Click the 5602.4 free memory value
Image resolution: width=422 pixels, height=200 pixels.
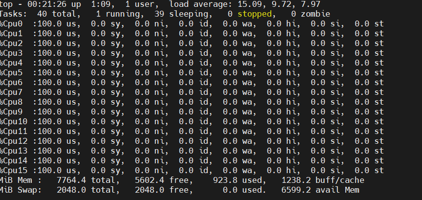pos(151,180)
